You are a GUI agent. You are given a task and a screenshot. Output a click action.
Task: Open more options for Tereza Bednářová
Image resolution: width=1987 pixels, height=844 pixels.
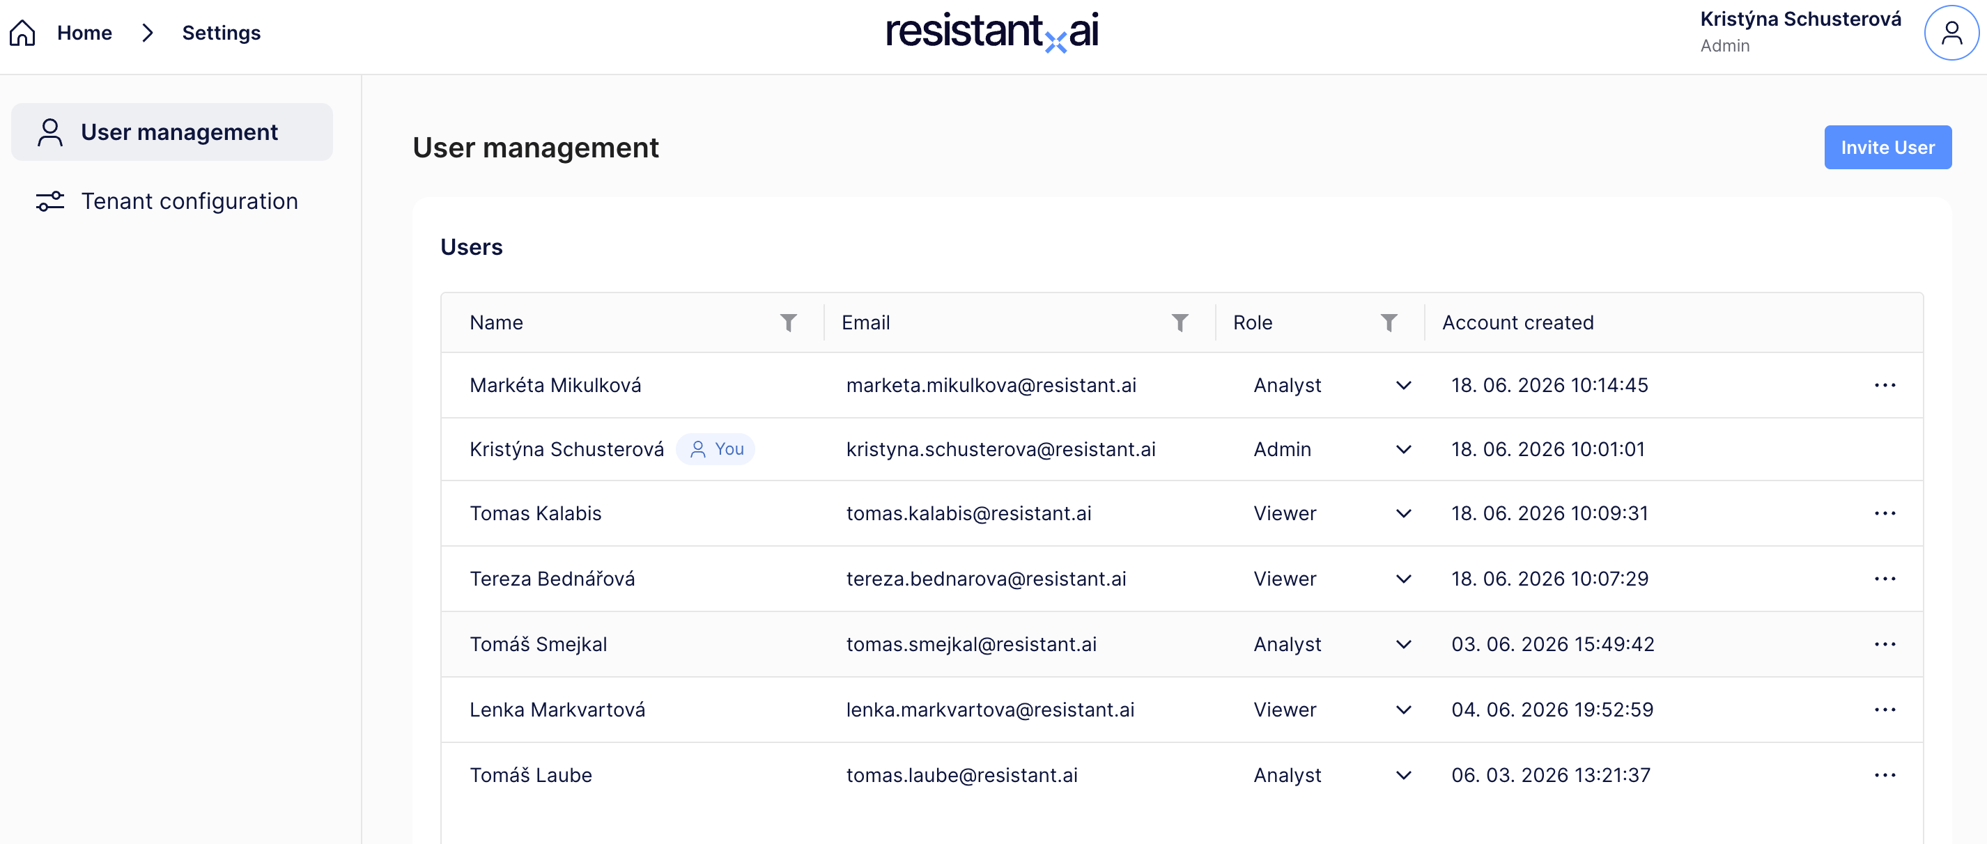coord(1885,579)
